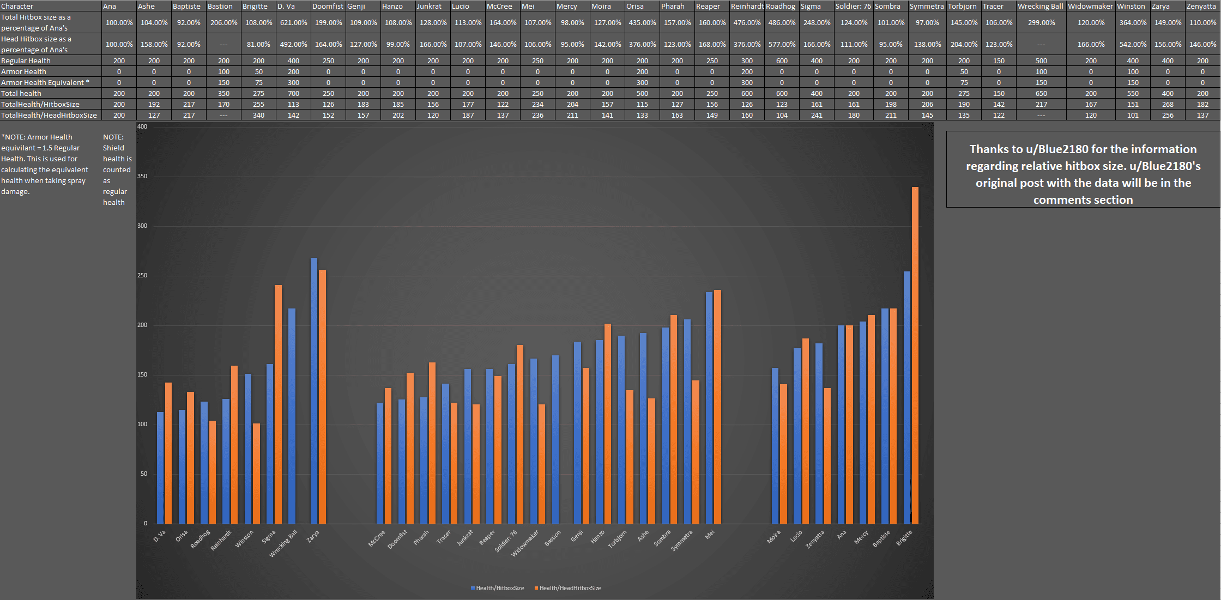The image size is (1221, 600).
Task: Select the 'Roadhog' label on chart x-axis
Action: [x=200, y=540]
